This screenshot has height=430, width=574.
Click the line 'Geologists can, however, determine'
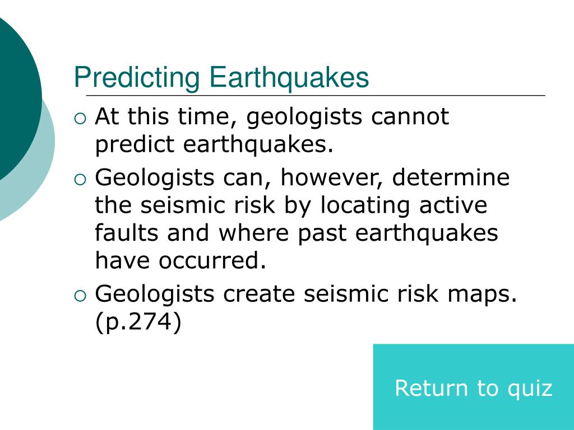[302, 177]
